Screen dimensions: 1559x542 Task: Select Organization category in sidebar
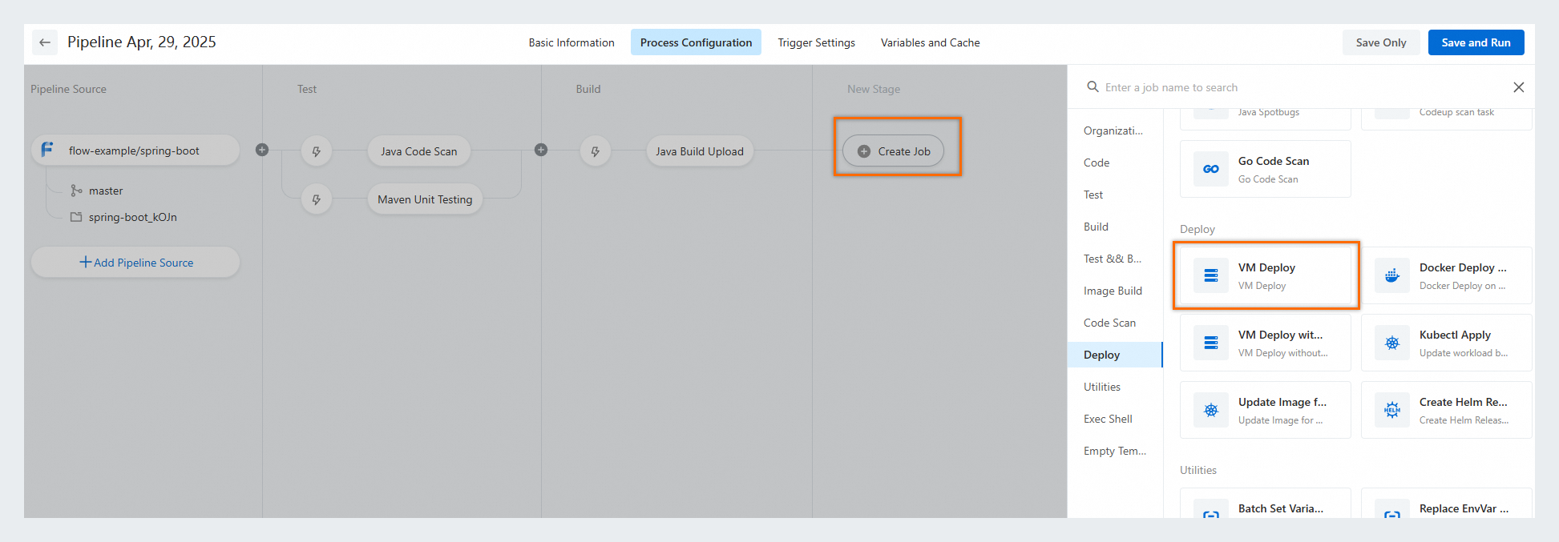[1115, 130]
